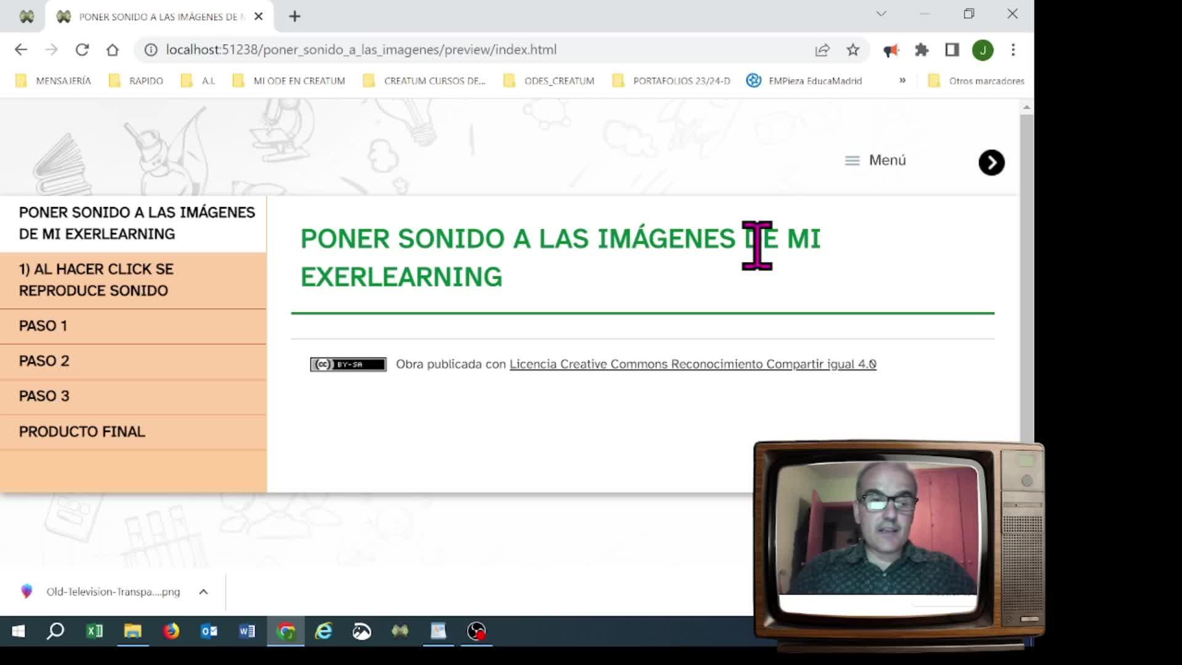This screenshot has height=665, width=1182.
Task: Expand options for the Old-Television download item
Action: [204, 592]
